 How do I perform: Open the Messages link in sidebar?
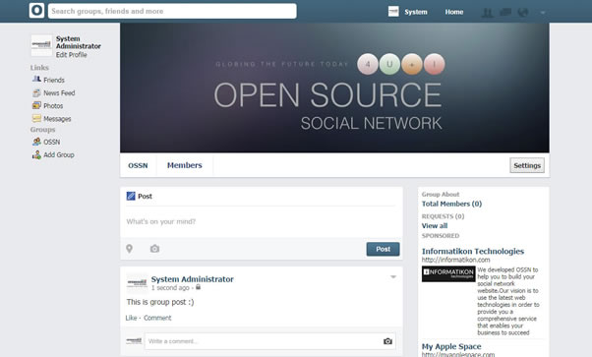(x=57, y=119)
